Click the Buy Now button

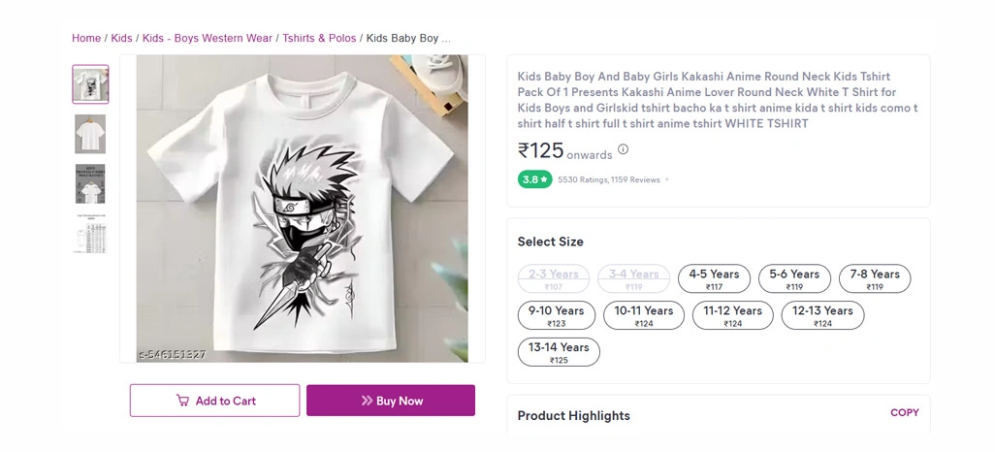pos(391,401)
